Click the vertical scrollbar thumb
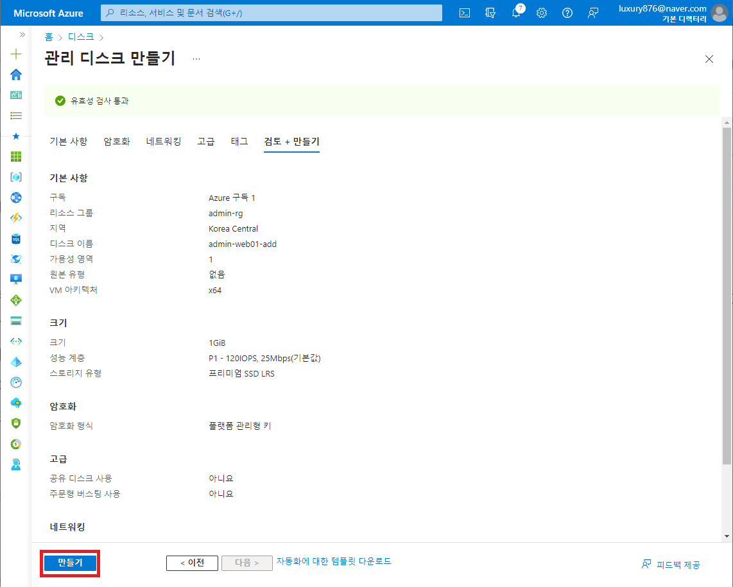The height and width of the screenshot is (587, 733). pos(727,296)
